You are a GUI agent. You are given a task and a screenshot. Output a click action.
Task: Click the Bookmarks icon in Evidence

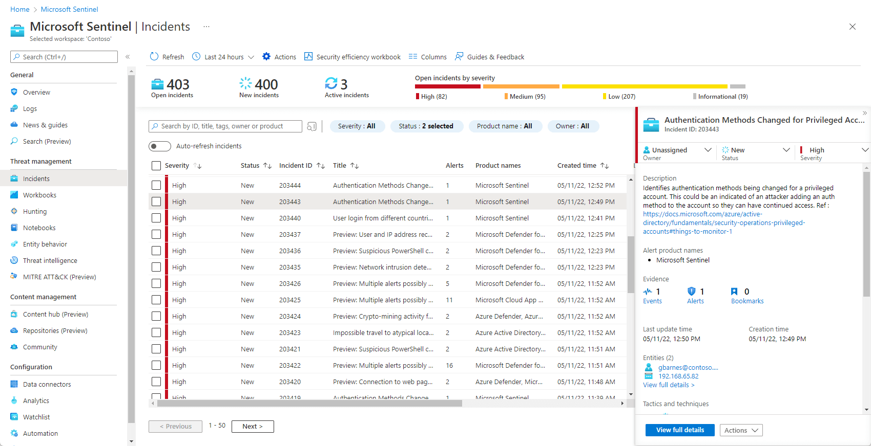[734, 292]
